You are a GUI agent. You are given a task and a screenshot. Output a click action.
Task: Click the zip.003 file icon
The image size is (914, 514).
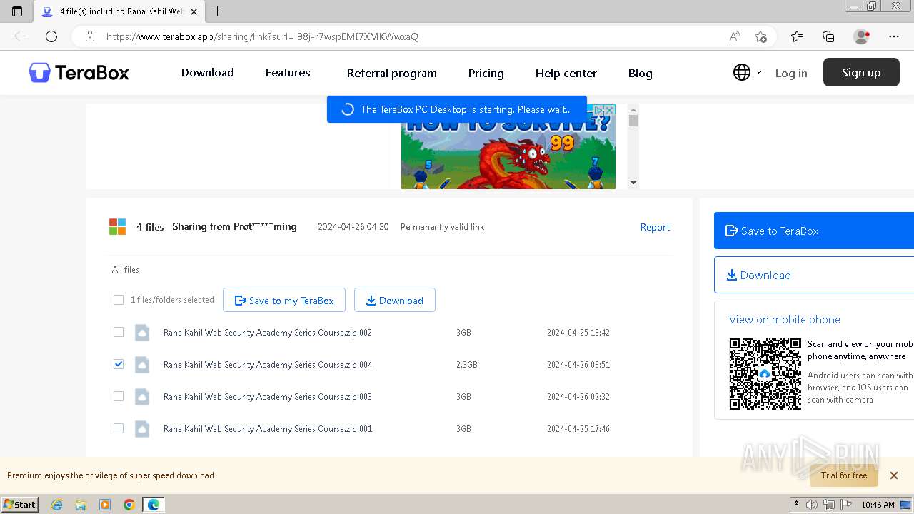[x=142, y=397]
